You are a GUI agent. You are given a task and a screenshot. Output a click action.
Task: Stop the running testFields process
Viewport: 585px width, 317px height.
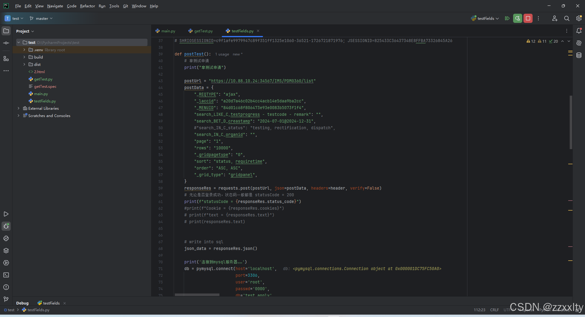pos(528,18)
